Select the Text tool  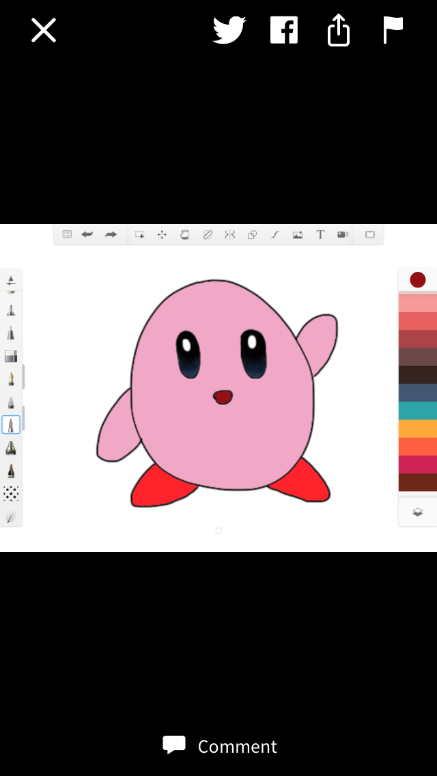(320, 234)
